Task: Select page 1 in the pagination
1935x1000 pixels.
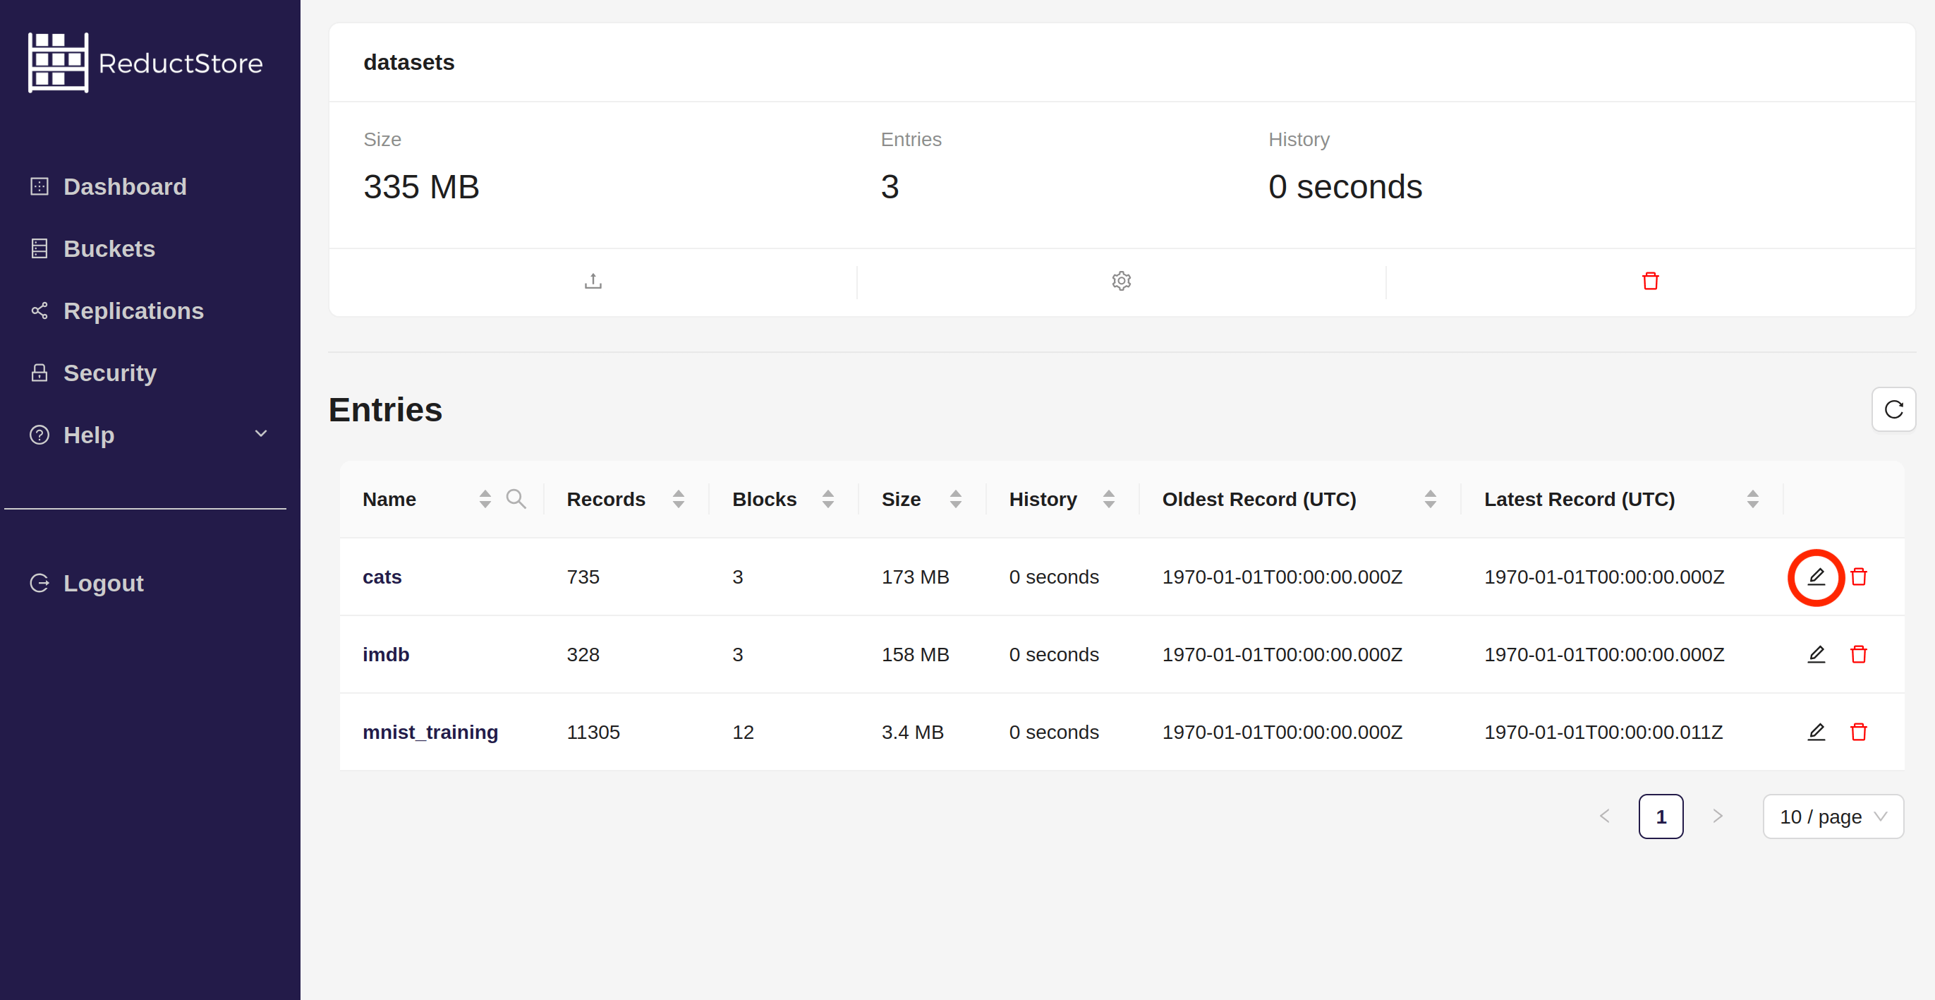Action: click(1660, 817)
